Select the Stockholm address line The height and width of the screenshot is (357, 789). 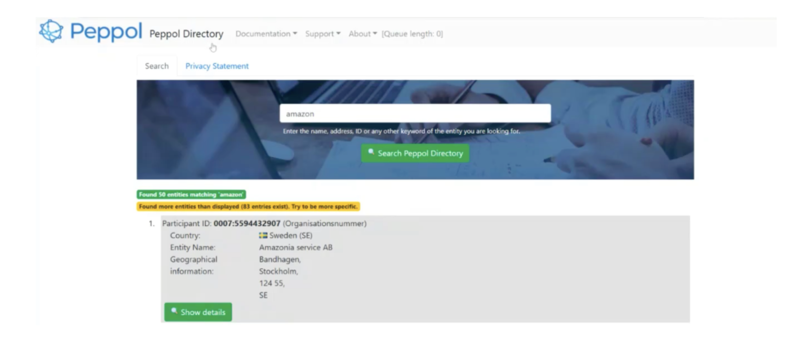pos(278,271)
